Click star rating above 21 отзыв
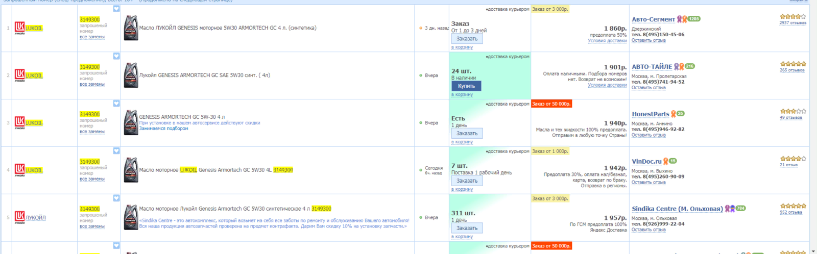 [793, 159]
